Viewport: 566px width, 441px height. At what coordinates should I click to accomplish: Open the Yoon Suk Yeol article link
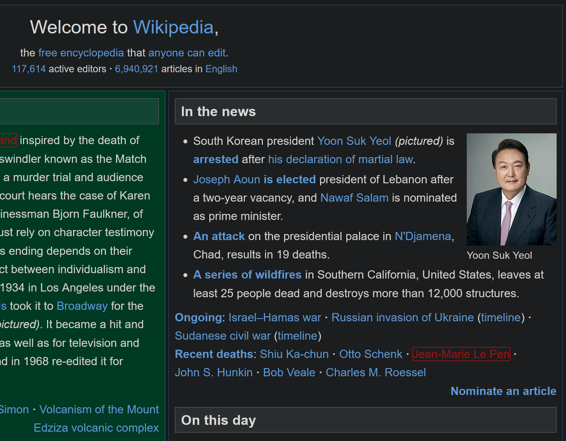coord(354,141)
